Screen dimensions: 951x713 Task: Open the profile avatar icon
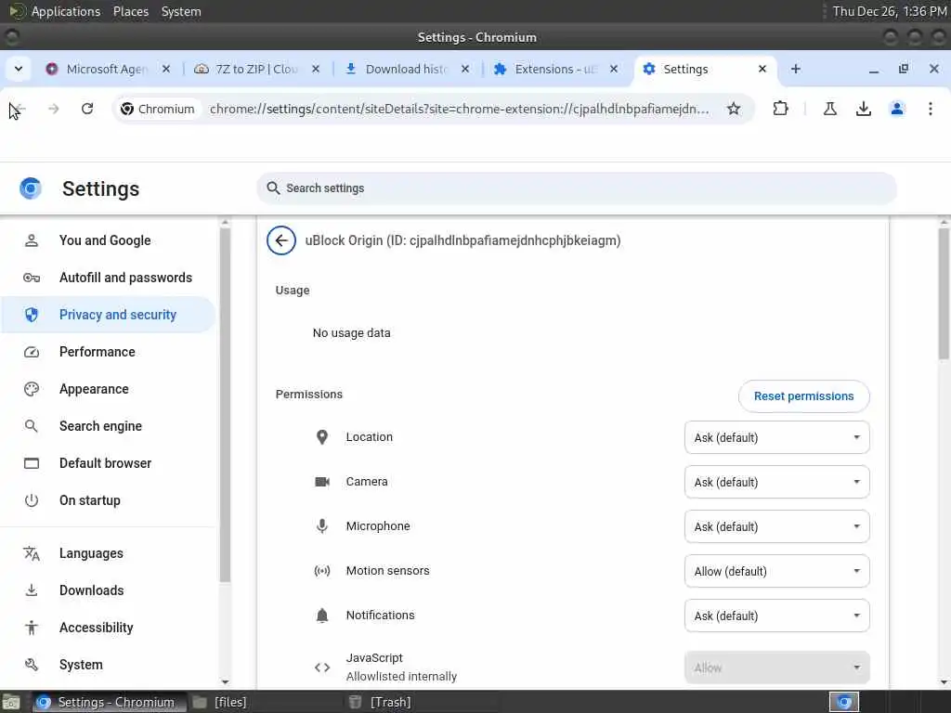[897, 109]
